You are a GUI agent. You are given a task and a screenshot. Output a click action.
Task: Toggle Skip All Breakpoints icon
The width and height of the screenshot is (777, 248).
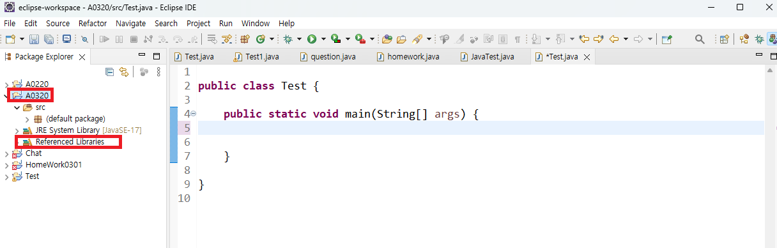click(x=84, y=39)
